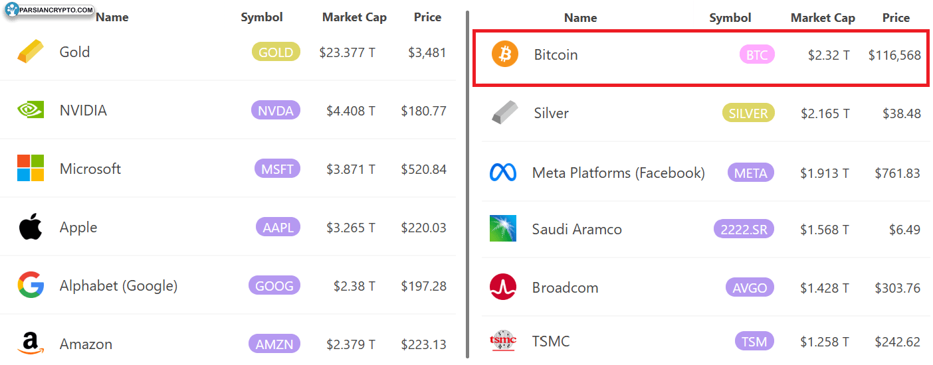933x365 pixels.
Task: Click the Silver bar icon
Action: point(504,112)
